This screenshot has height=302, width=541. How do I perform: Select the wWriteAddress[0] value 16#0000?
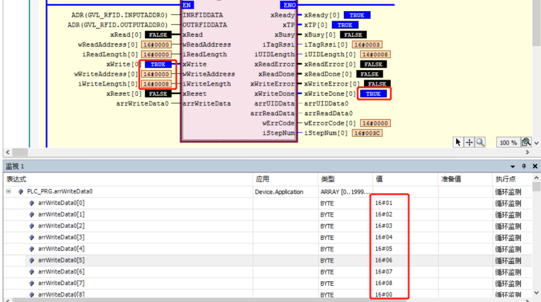tap(157, 75)
